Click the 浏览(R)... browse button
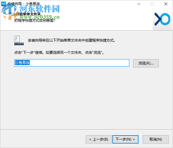 146,63
